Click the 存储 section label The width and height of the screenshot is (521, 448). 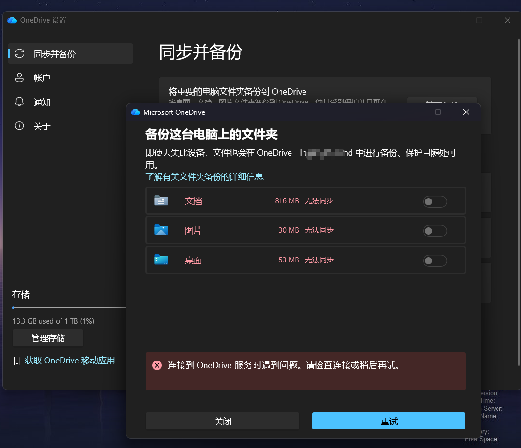[21, 294]
